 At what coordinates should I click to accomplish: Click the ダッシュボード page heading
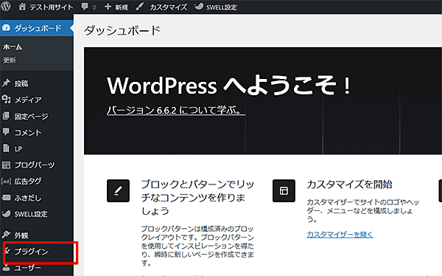(122, 30)
